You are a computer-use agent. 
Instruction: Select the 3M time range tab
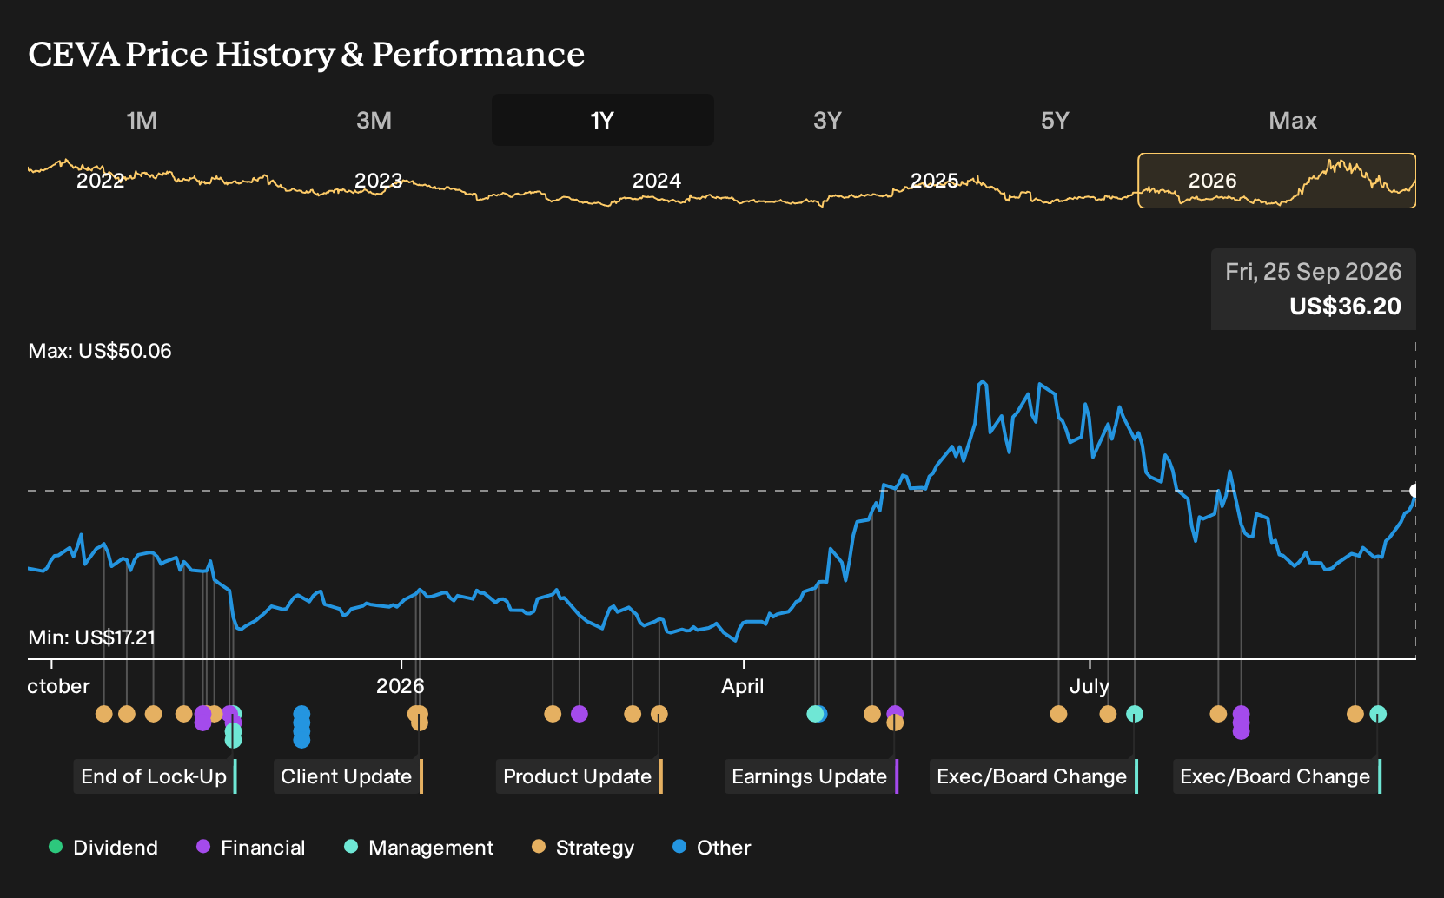374,120
